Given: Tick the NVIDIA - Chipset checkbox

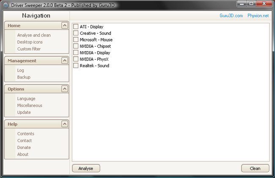Looking at the screenshot, I should point(76,46).
